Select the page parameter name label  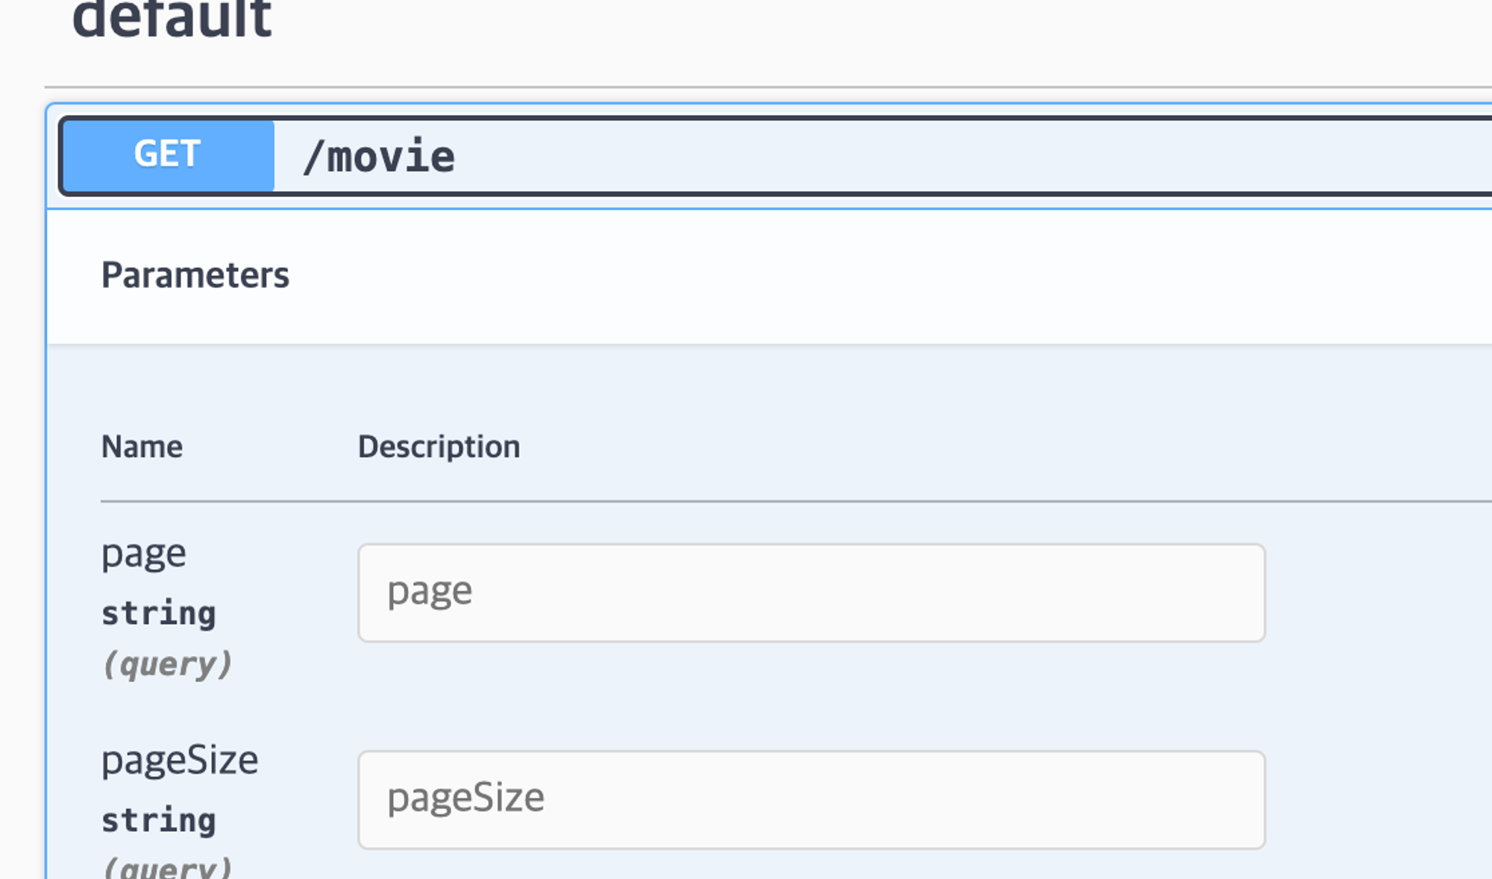(143, 555)
